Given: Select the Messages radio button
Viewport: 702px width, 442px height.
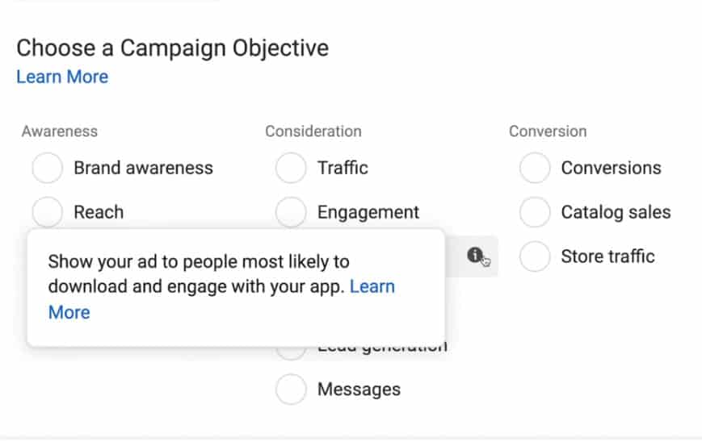Looking at the screenshot, I should pyautogui.click(x=292, y=390).
